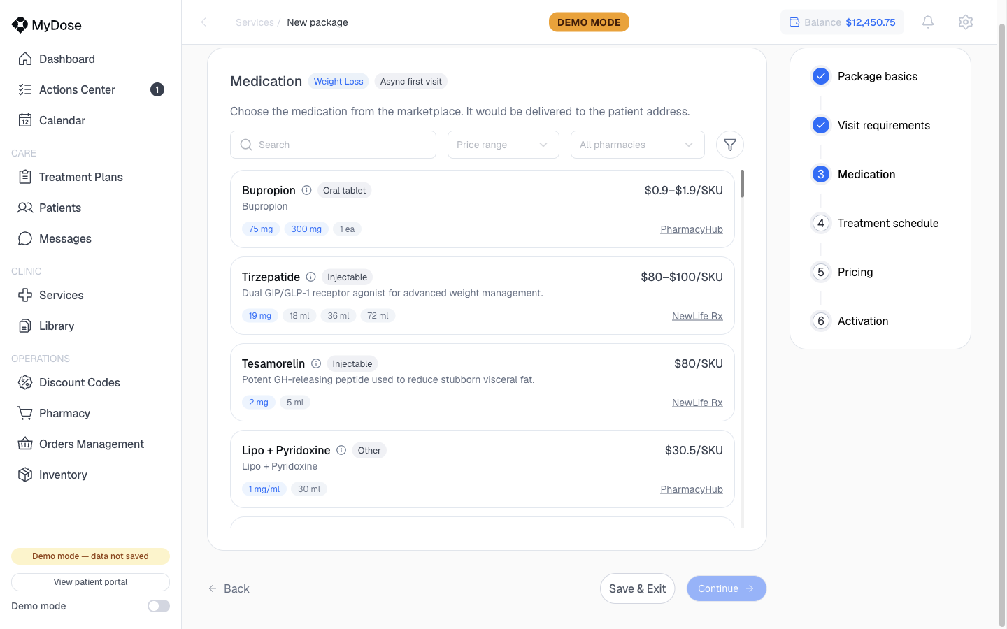1007x629 pixels.
Task: Open settings gear icon
Action: 966,22
